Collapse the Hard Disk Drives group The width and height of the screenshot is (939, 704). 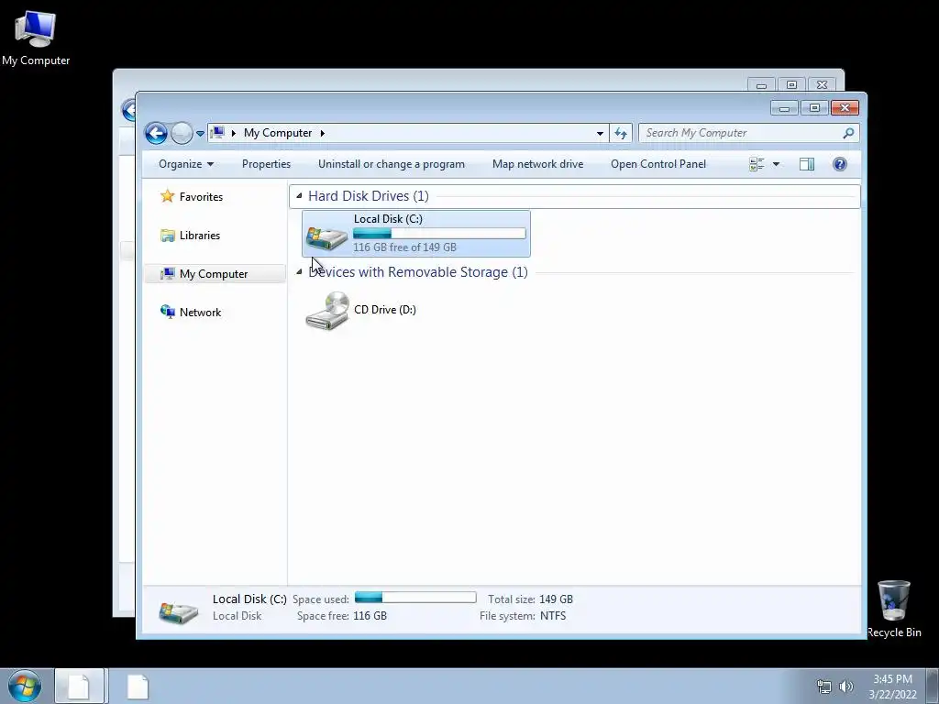[299, 196]
